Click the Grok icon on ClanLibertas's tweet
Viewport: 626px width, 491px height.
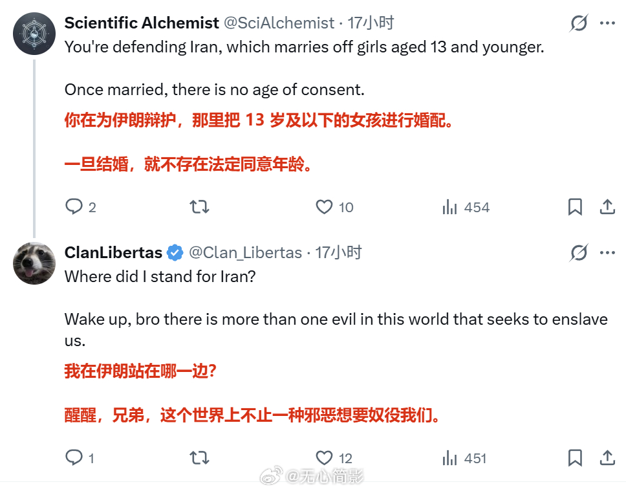(577, 252)
